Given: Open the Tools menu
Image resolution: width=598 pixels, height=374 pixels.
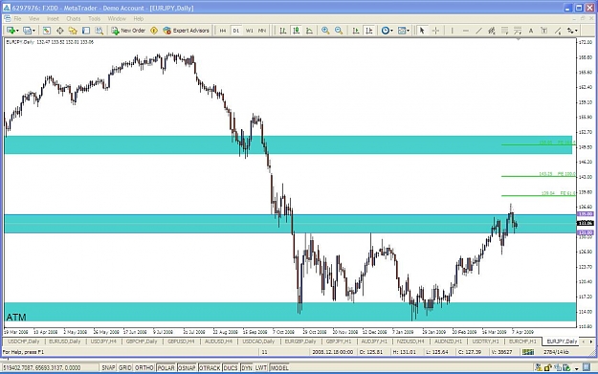Looking at the screenshot, I should pos(94,18).
